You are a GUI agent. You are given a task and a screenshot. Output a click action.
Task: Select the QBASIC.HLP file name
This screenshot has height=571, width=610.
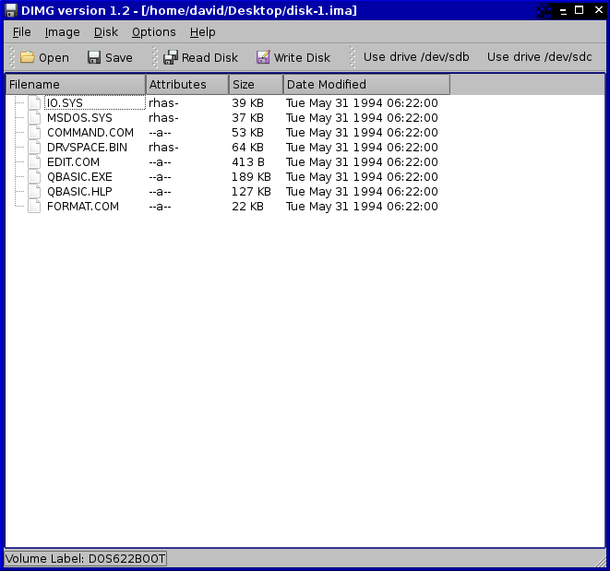tap(79, 192)
